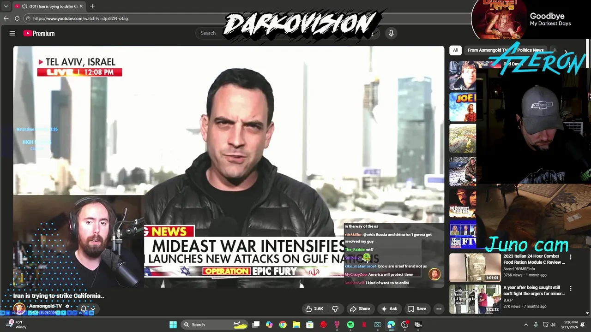Viewport: 591px width, 332px height.
Task: Open options menu for B.A.P video
Action: pos(571,288)
